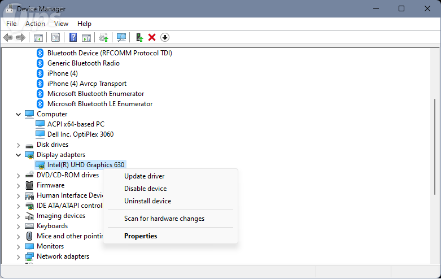Screen dimensions: 441x279
Task: Expand the Imaging devices category
Action: pyautogui.click(x=18, y=216)
